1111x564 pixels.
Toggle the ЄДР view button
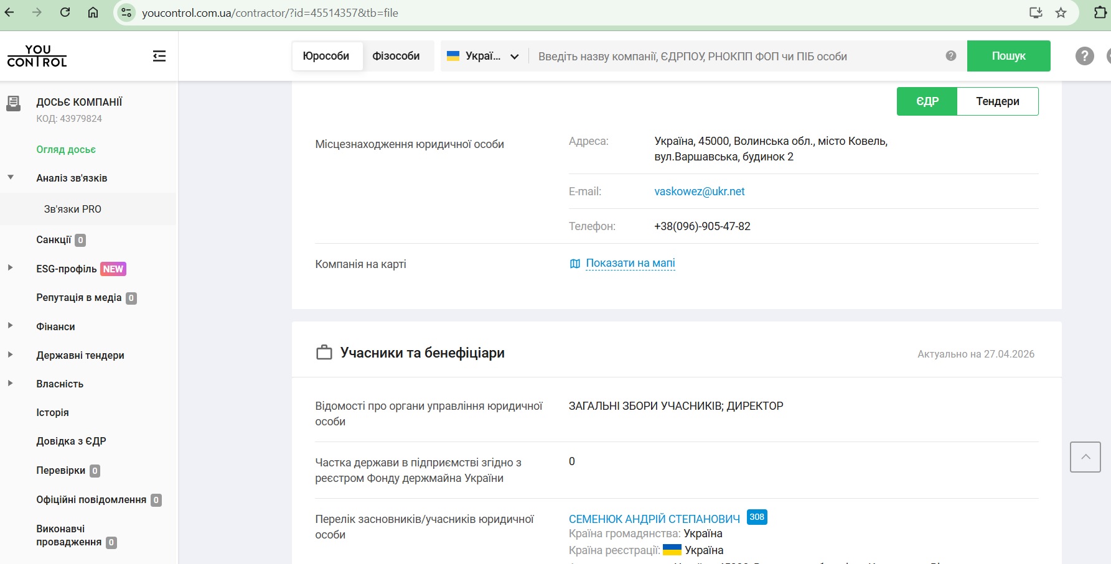click(927, 101)
